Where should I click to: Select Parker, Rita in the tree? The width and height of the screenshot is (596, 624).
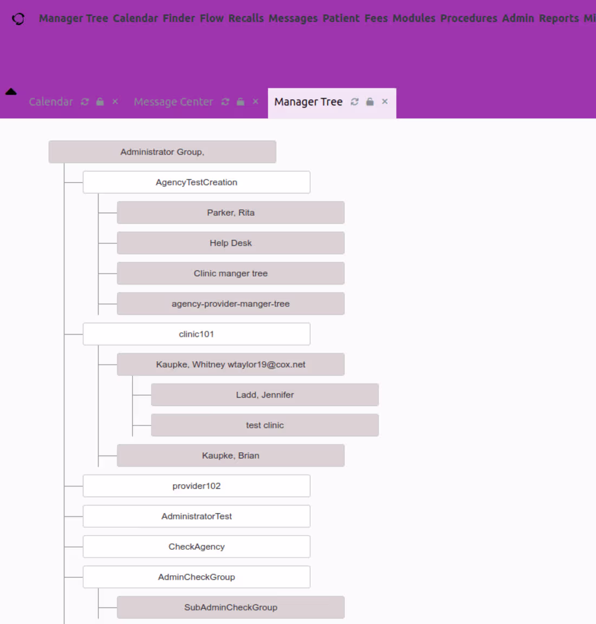231,212
